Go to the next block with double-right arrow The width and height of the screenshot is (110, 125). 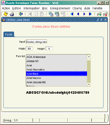click(x=90, y=14)
